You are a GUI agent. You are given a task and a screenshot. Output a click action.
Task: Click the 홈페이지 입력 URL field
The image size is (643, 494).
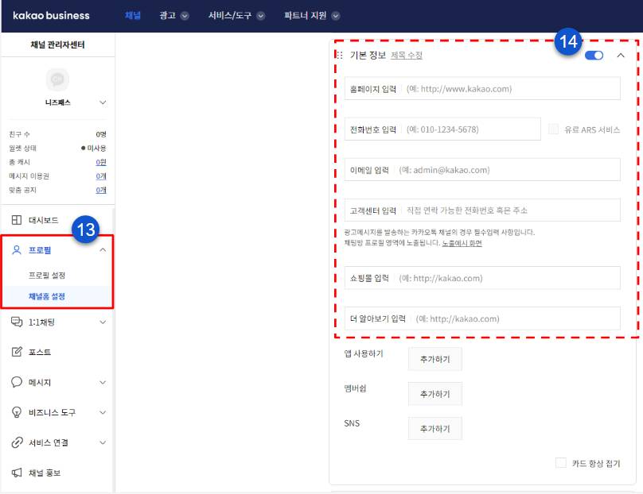(x=509, y=89)
